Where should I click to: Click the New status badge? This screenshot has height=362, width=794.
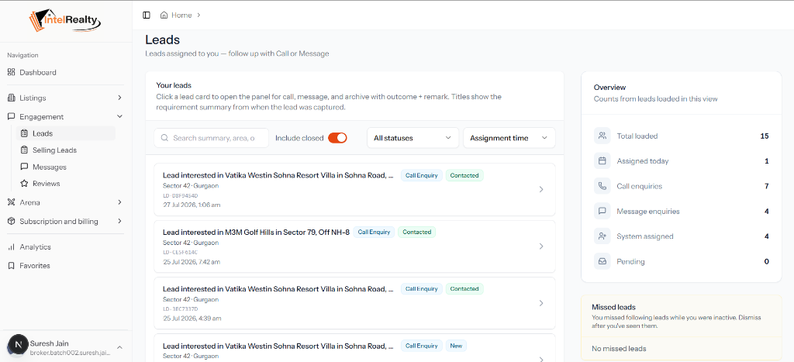pyautogui.click(x=456, y=346)
